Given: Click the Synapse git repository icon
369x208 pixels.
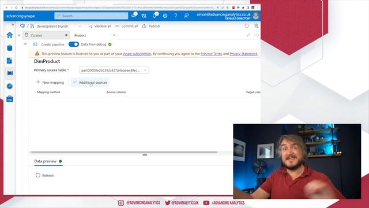Looking at the screenshot, I should pyautogui.click(x=22, y=25).
